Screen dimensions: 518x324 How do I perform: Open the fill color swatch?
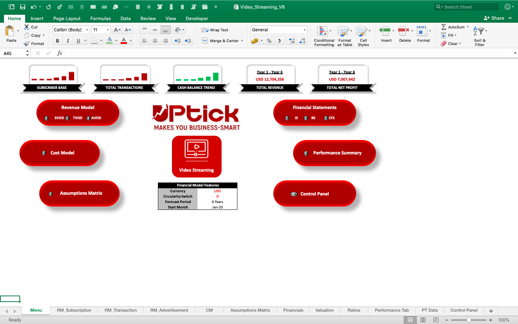click(x=109, y=41)
